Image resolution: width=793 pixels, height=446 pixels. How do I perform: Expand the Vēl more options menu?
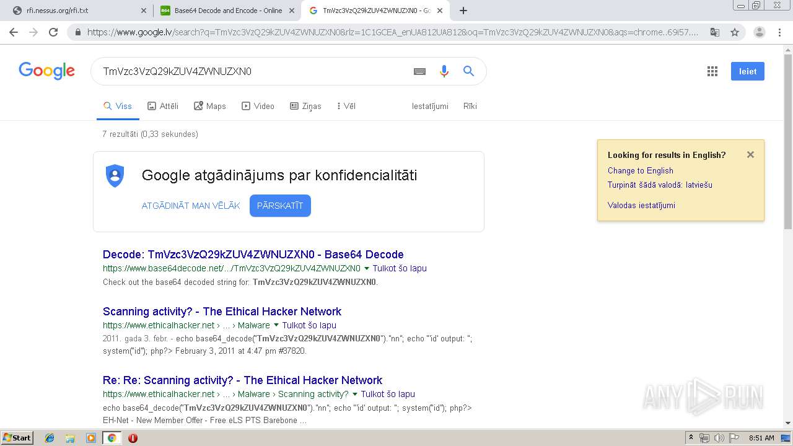[x=346, y=106]
